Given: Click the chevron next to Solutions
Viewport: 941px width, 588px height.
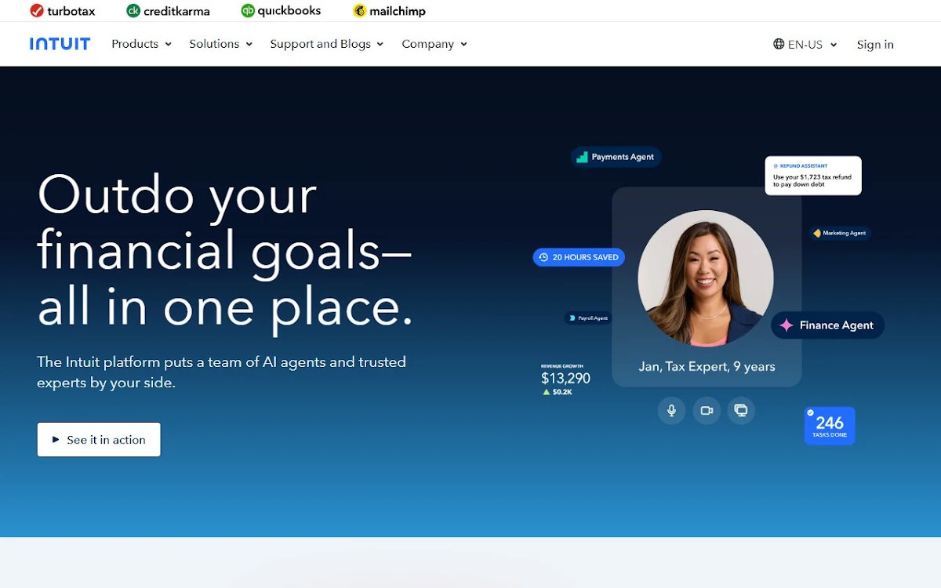Looking at the screenshot, I should click(249, 45).
